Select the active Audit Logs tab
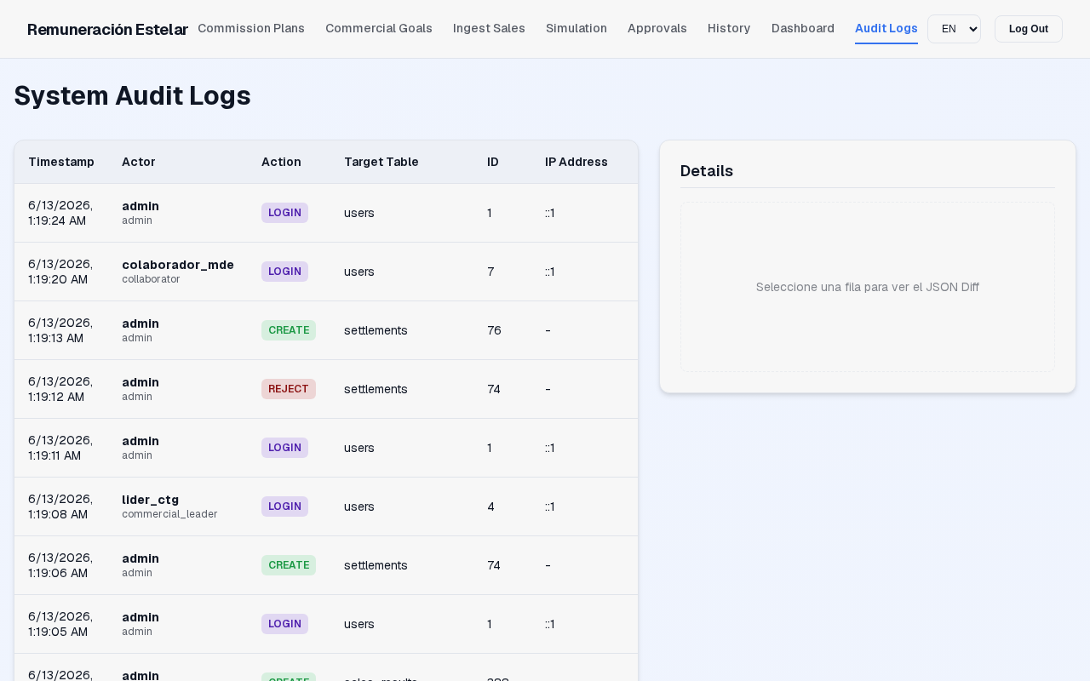The width and height of the screenshot is (1090, 681). point(886,28)
